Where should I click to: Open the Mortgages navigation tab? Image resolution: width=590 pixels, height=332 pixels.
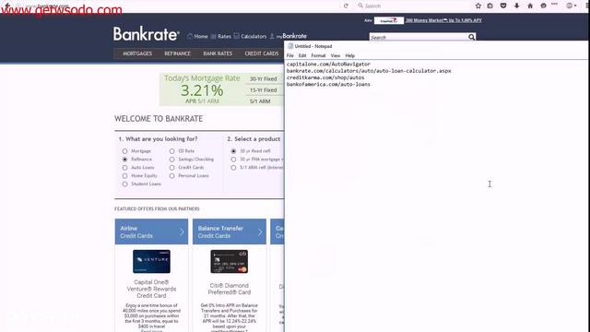[x=137, y=53]
